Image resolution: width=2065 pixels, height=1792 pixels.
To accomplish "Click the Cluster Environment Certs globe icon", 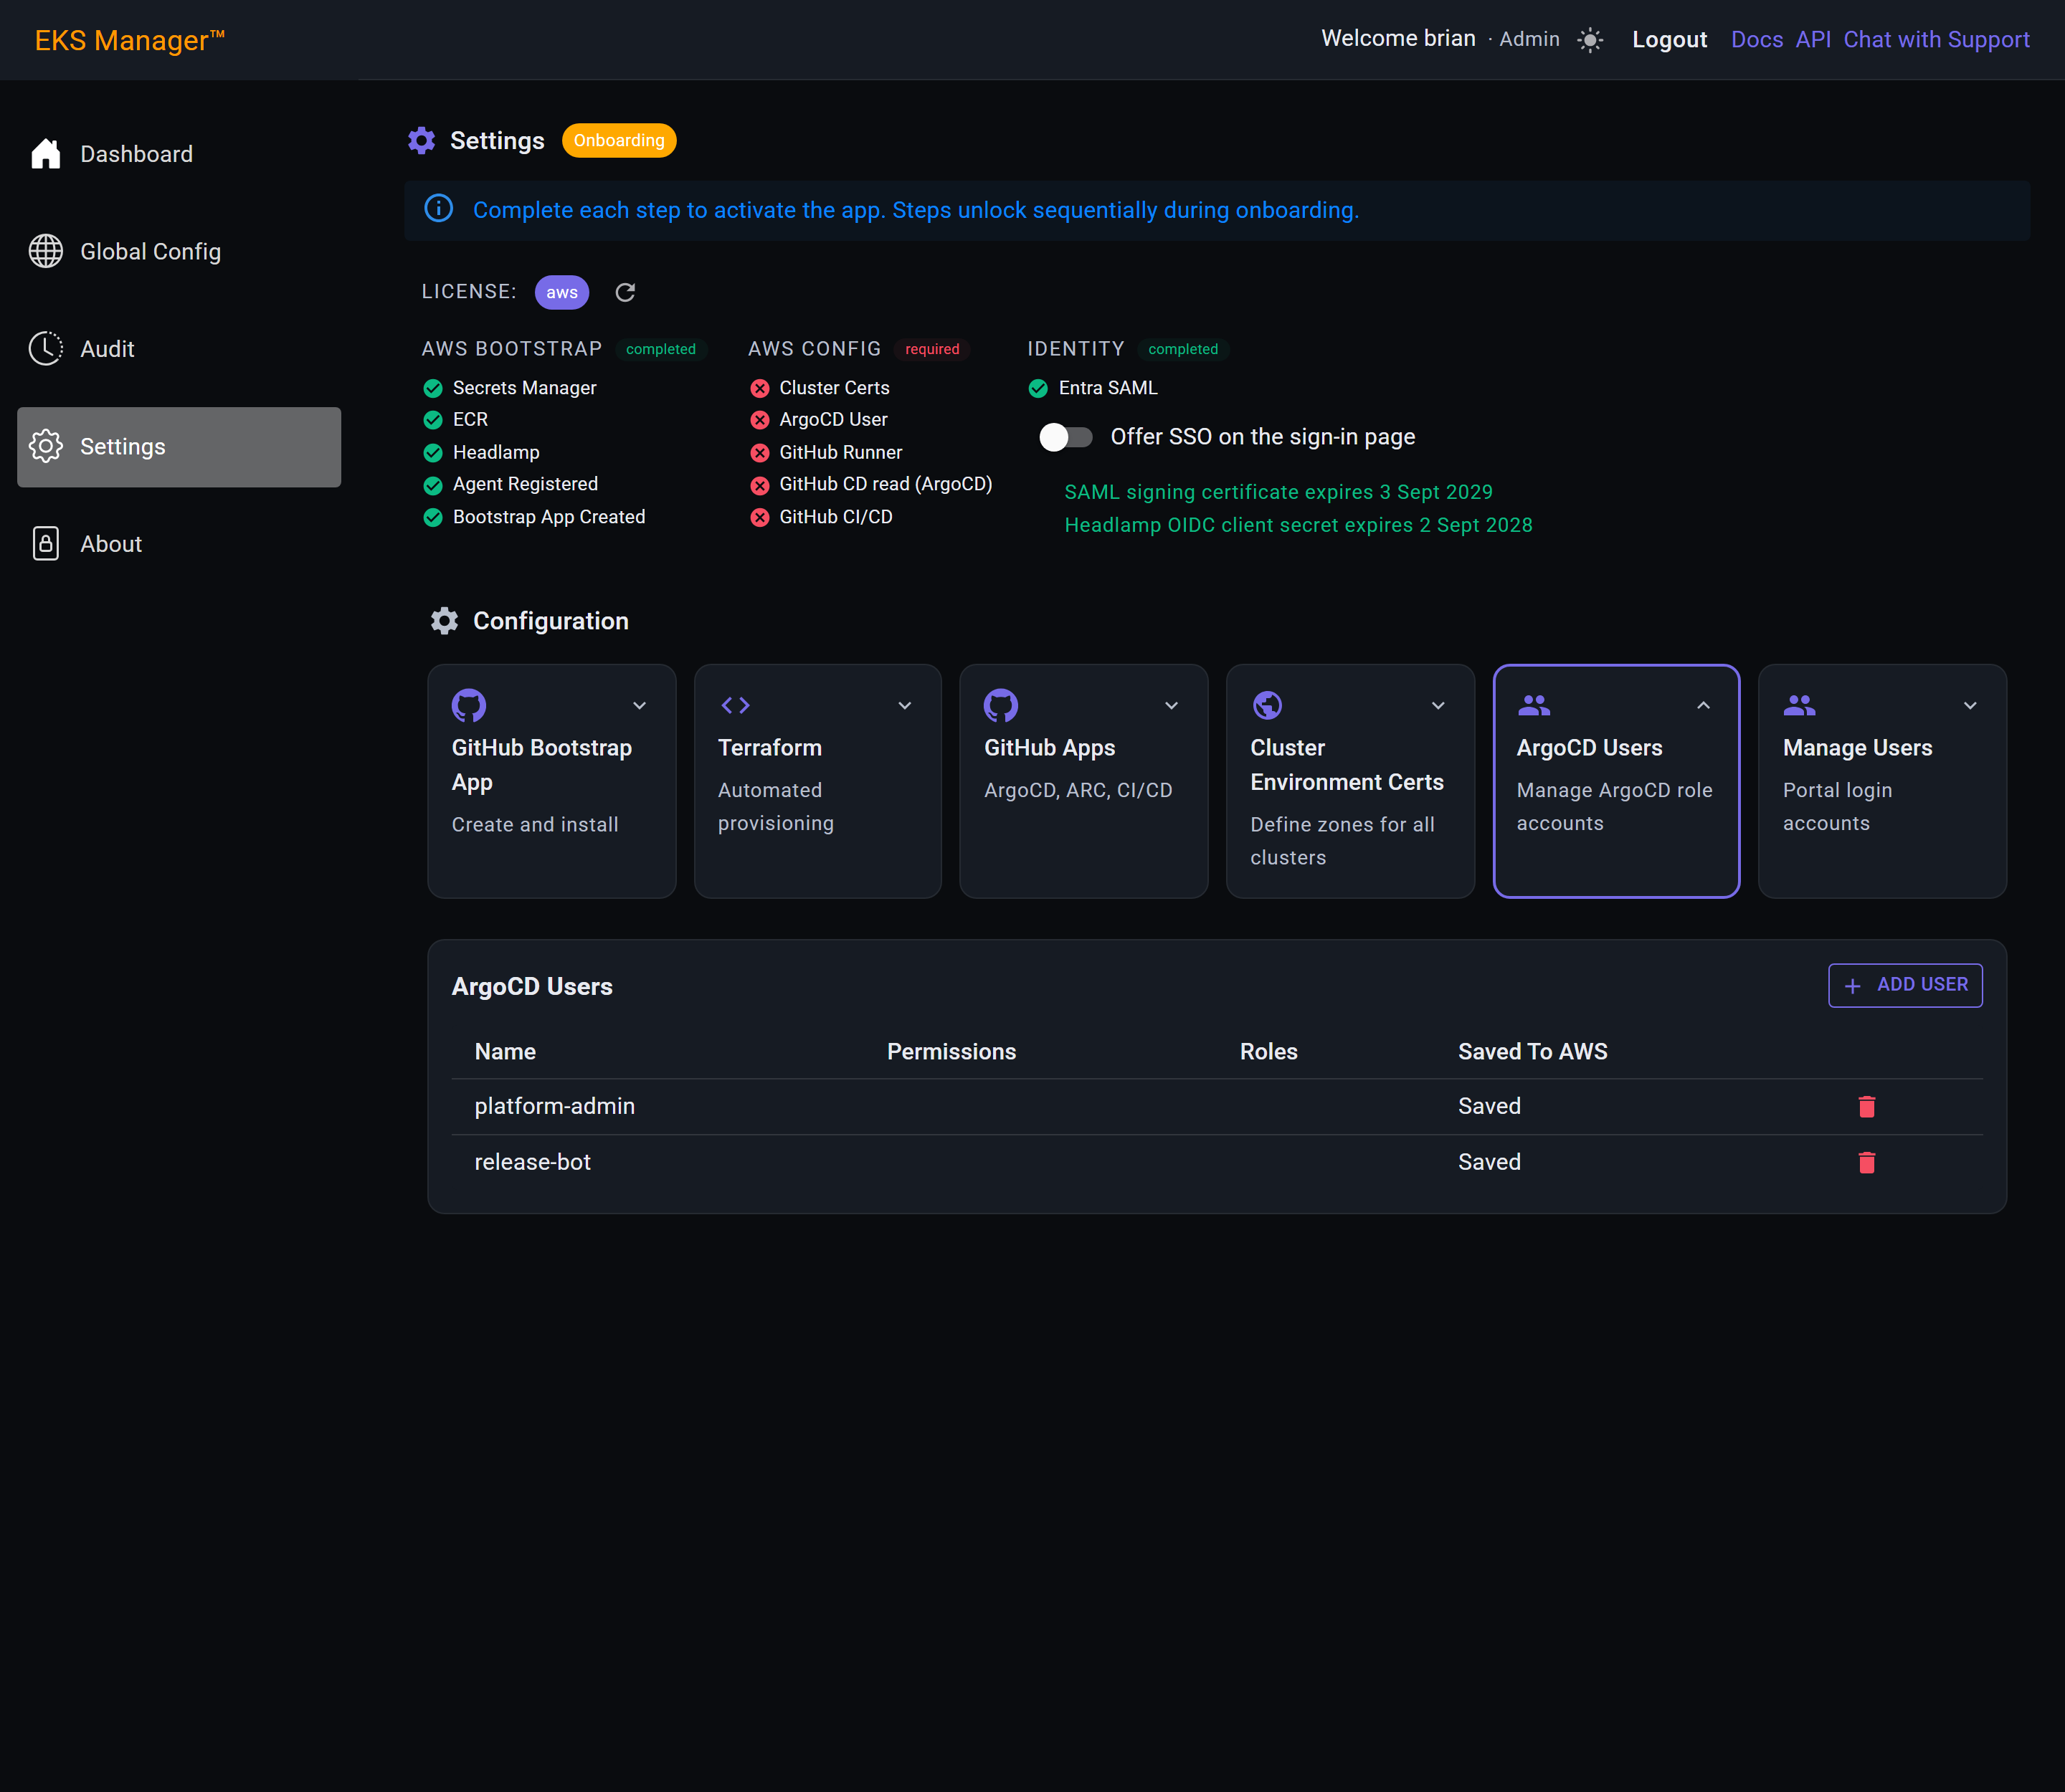I will (x=1268, y=705).
